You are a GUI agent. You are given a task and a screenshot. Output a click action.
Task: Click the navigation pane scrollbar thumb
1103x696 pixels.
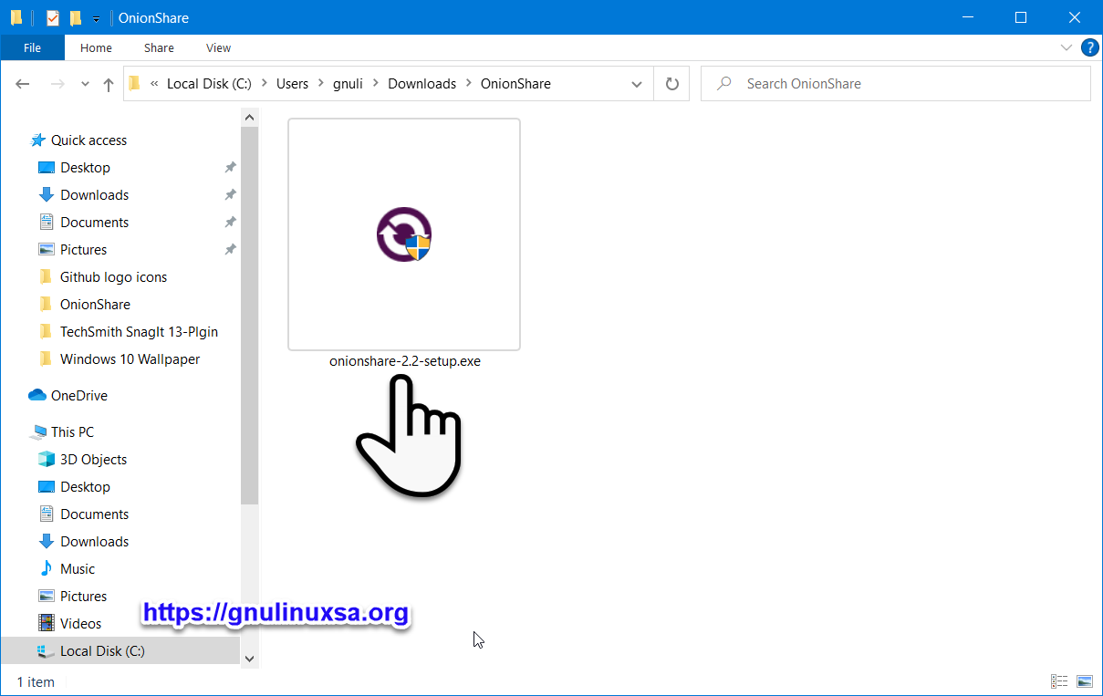point(250,315)
